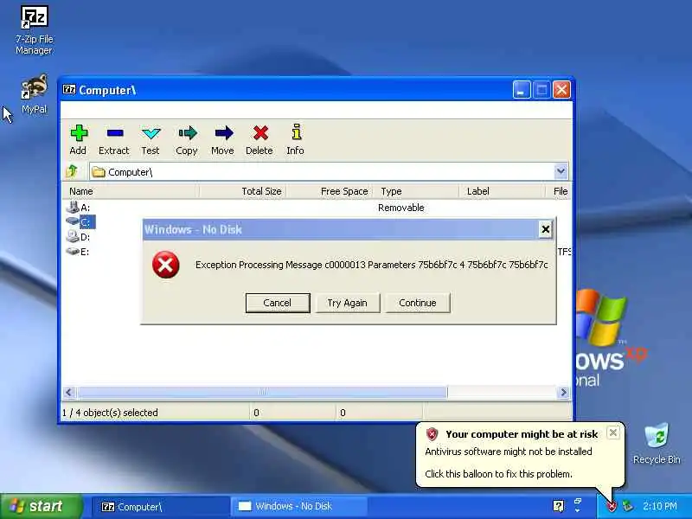Select the A: removable drive

point(78,207)
